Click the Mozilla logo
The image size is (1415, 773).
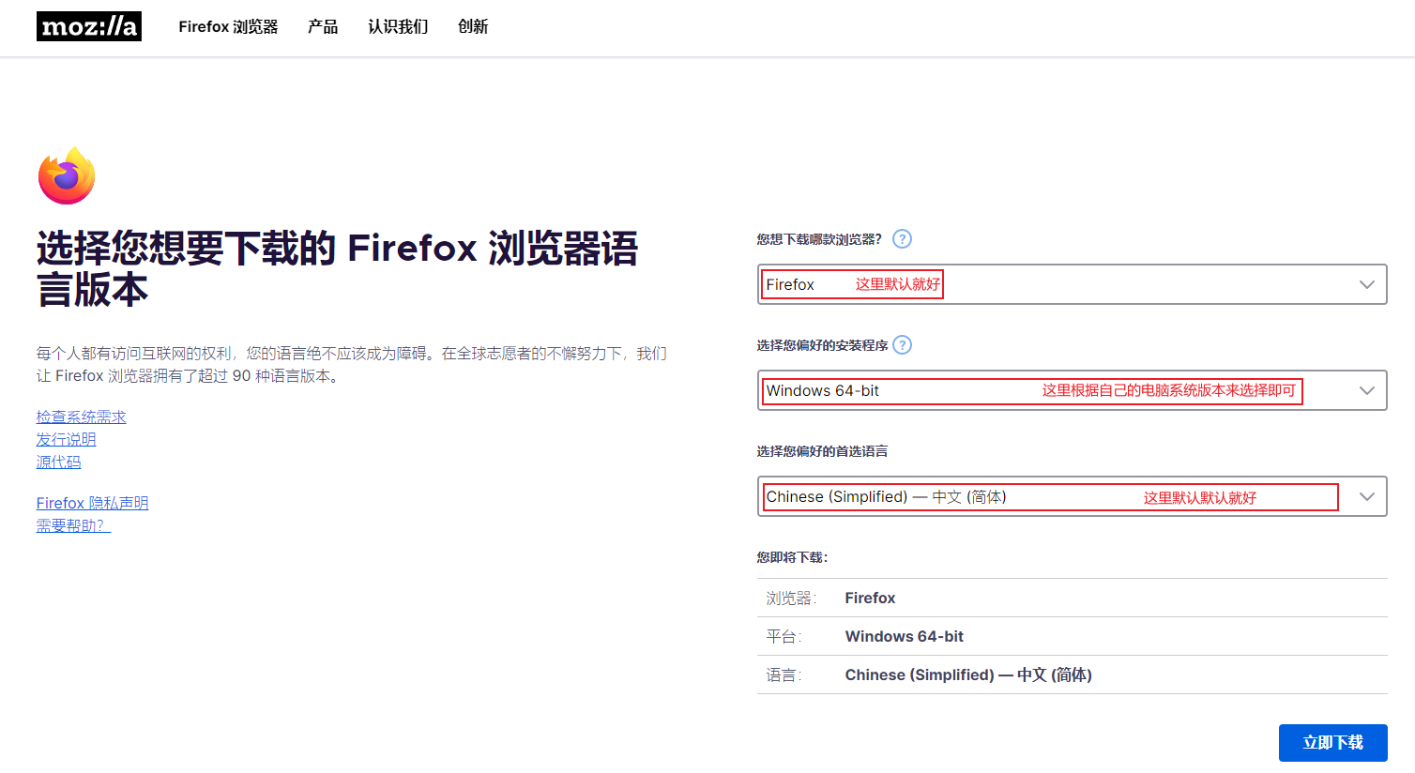[89, 26]
